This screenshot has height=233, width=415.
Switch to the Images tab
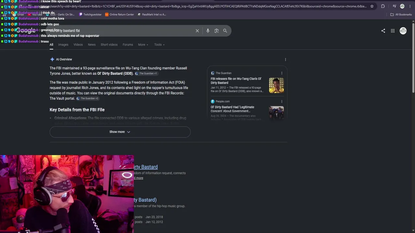63,45
